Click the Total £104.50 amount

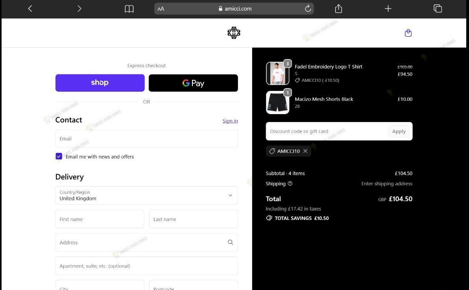[x=401, y=199]
